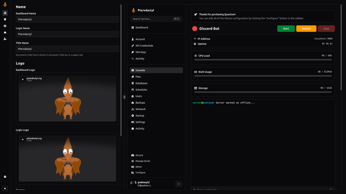Copy the localhost:3000 address text

click(323, 39)
